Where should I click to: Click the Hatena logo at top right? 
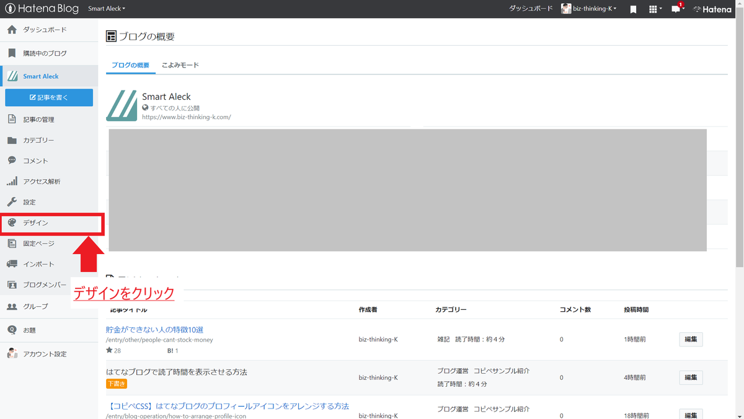click(712, 9)
